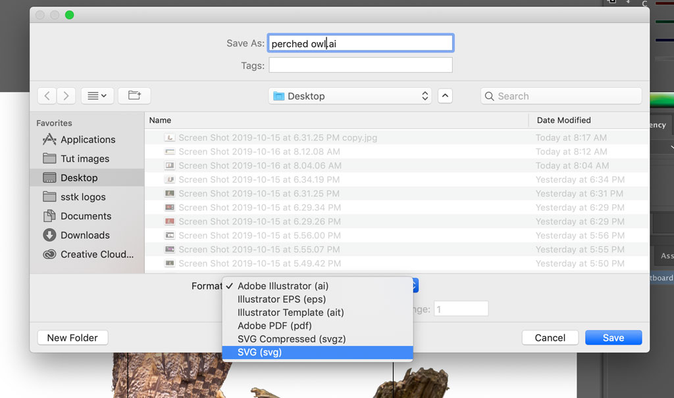Open the Desktop location popup menu
Image resolution: width=674 pixels, height=398 pixels.
[x=350, y=96]
